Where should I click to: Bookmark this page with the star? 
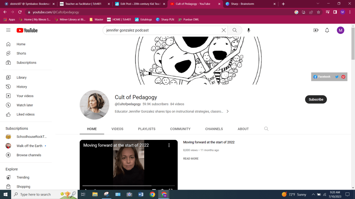[x=318, y=12]
